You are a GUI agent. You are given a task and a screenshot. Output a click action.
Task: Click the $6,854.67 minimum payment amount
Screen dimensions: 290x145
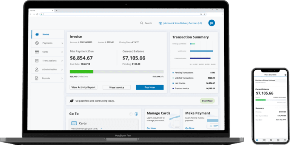coord(81,58)
